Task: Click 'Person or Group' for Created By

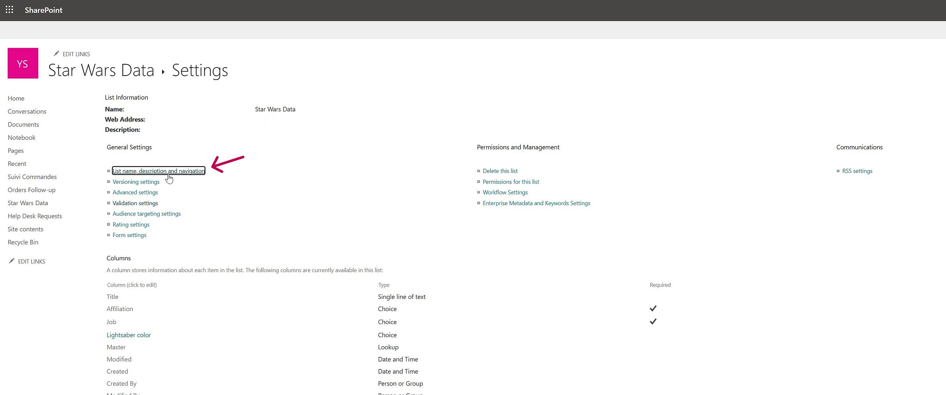Action: point(400,384)
